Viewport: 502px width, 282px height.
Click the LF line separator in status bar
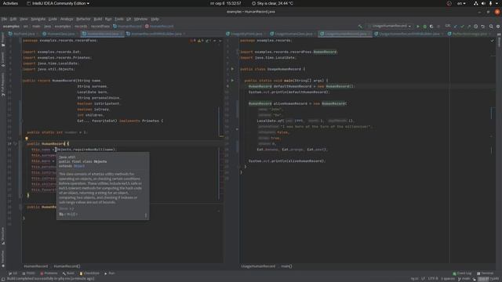(423, 279)
